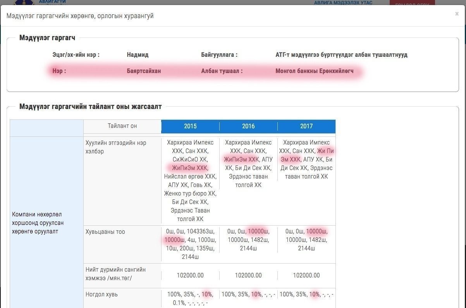Click the Байгууллага organization value text
The height and width of the screenshot is (308, 466).
341,55
